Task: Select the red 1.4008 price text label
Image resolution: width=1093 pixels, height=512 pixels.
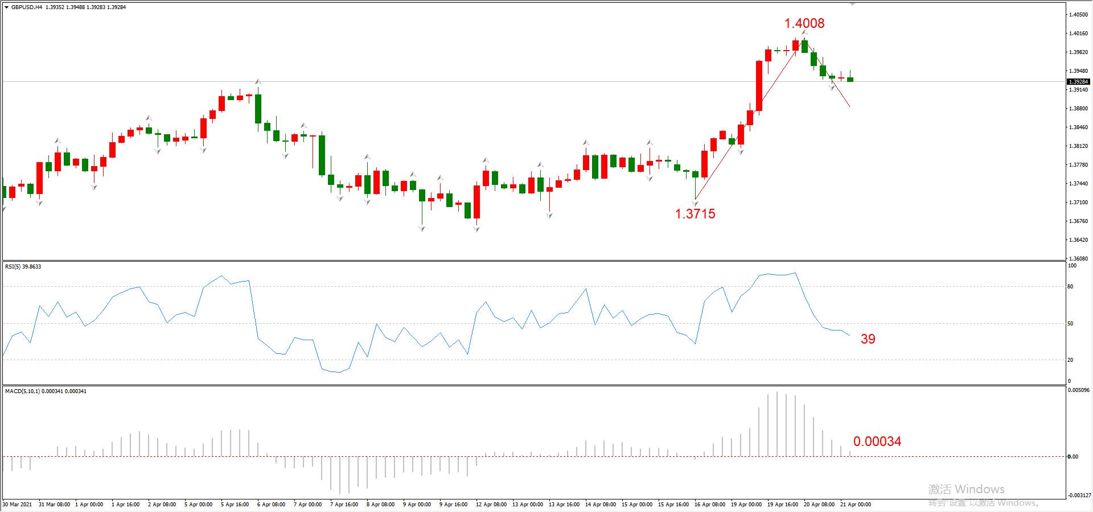Action: [804, 23]
